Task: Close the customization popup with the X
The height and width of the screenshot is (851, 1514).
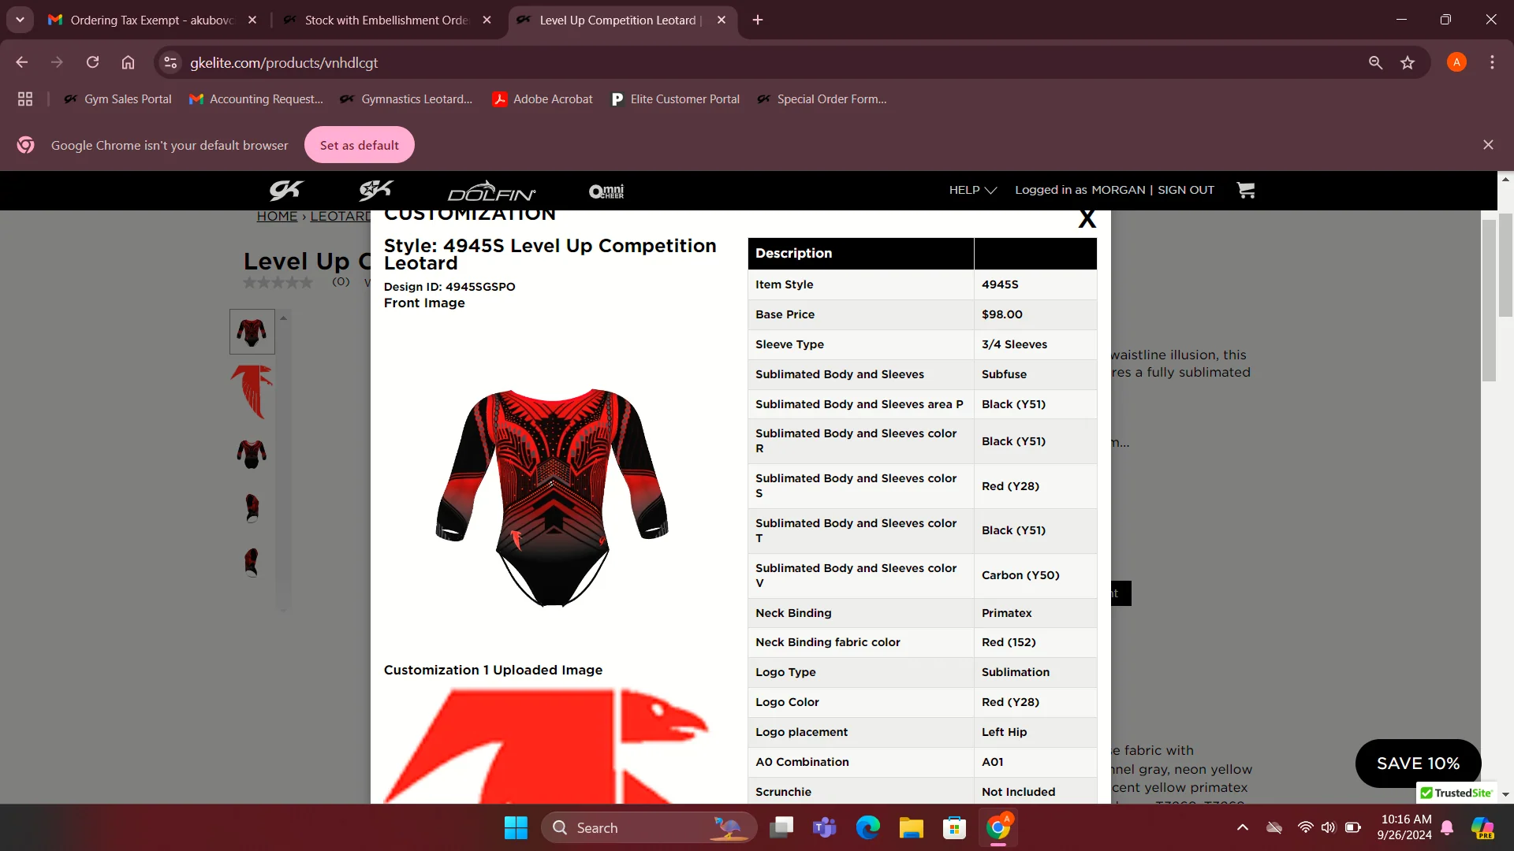Action: coord(1087,218)
